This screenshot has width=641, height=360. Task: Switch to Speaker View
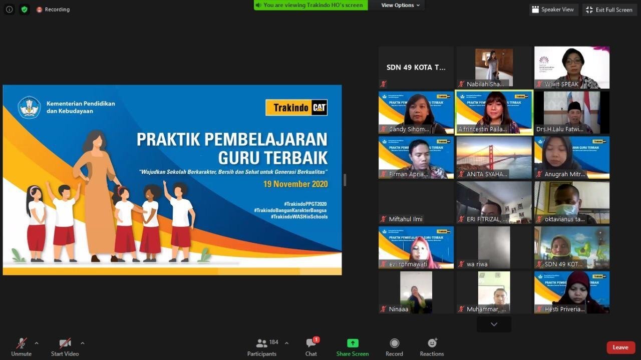[553, 10]
